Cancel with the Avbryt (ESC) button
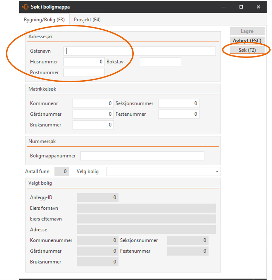 pos(247,41)
